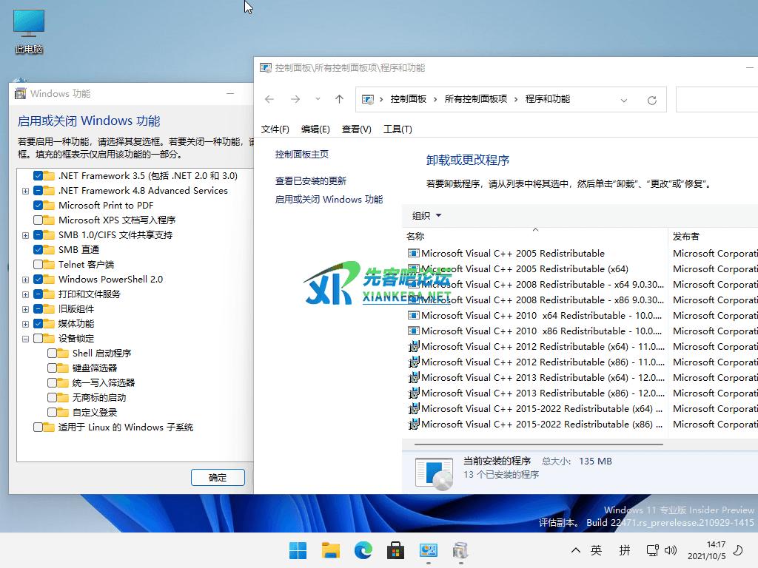
Task: Click the volume icon in system tray
Action: (671, 550)
